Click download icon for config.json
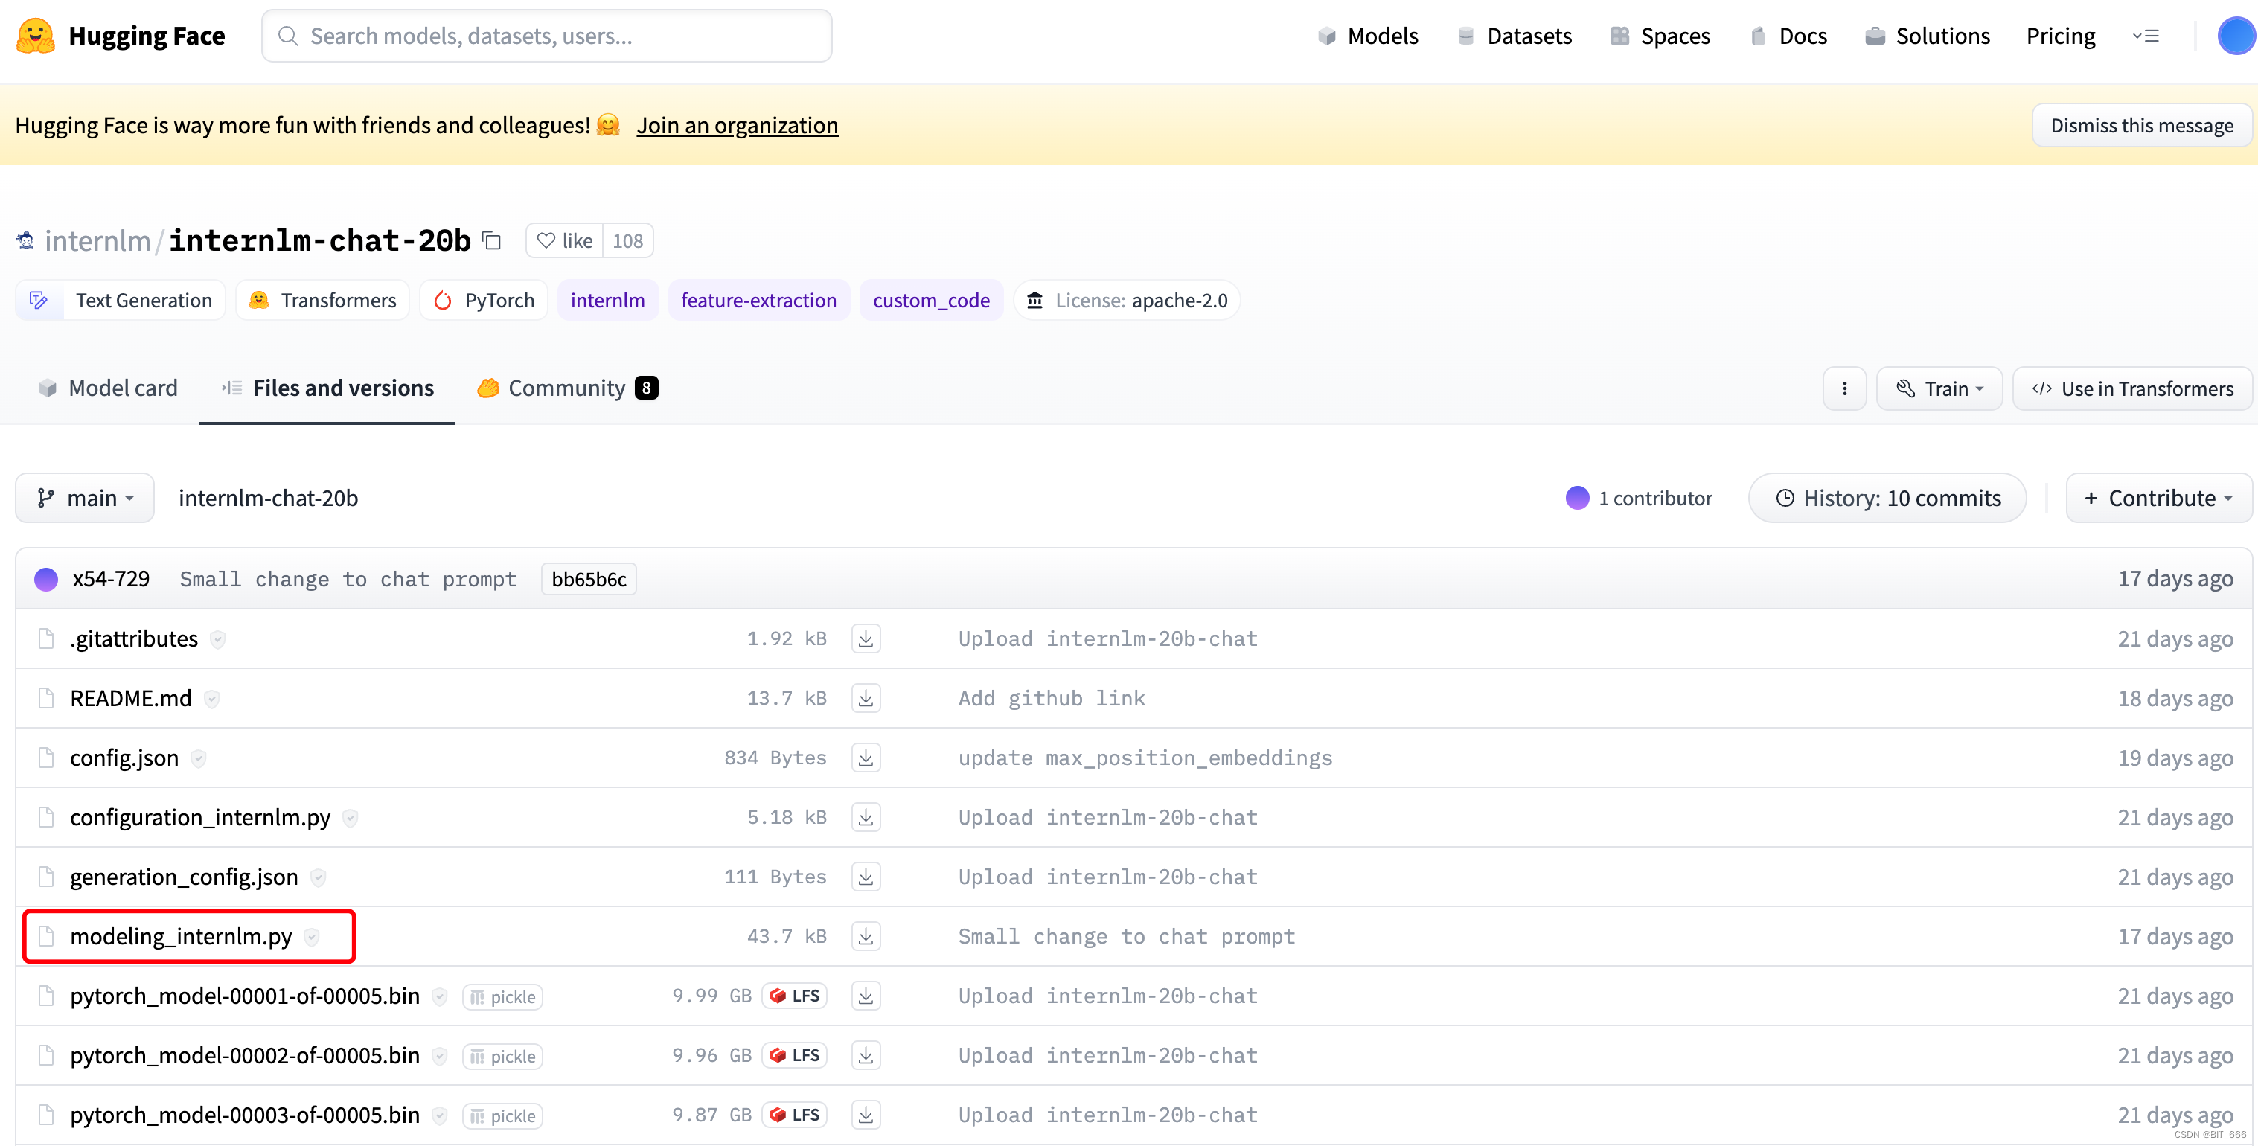Image resolution: width=2258 pixels, height=1146 pixels. pyautogui.click(x=865, y=758)
